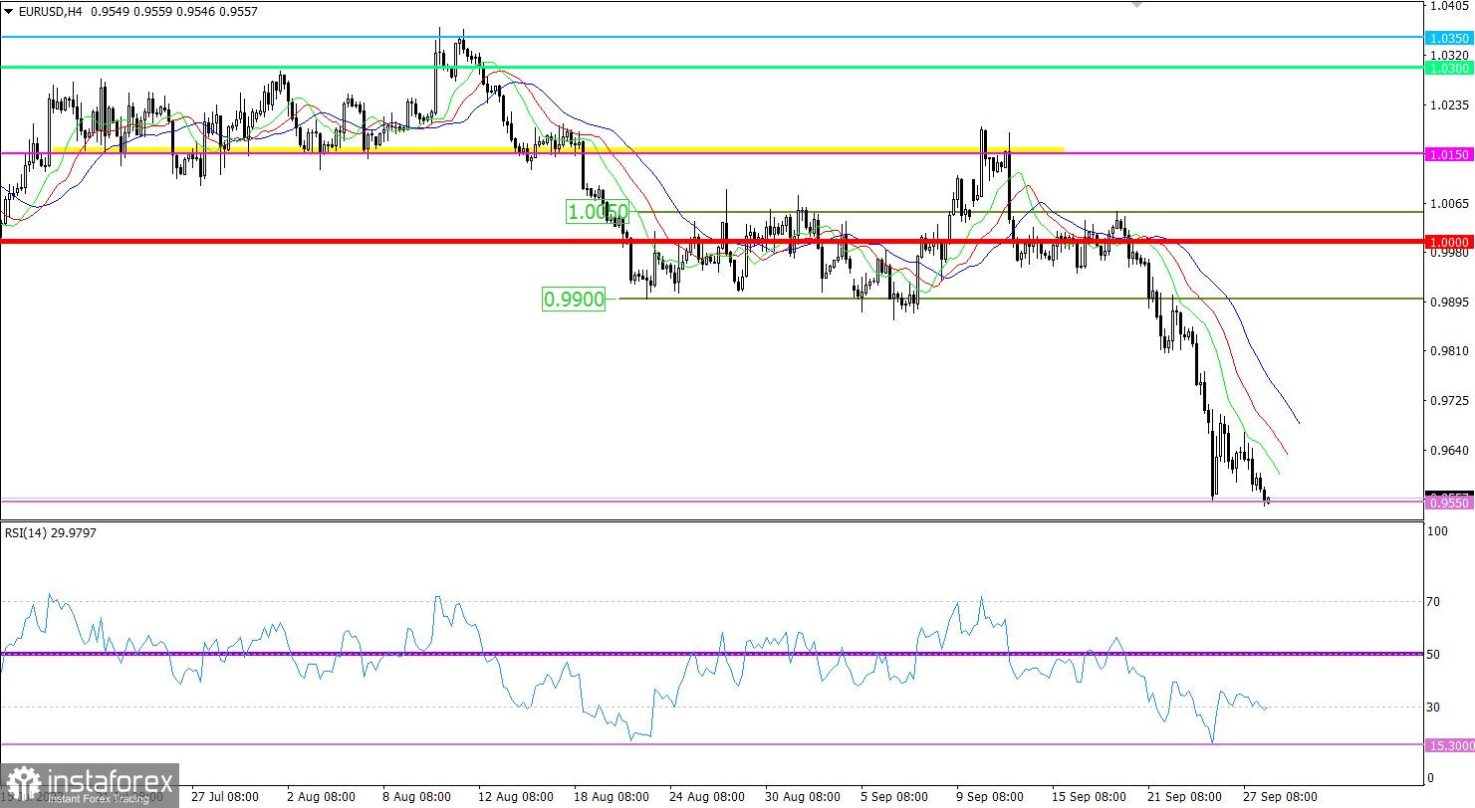Viewport: 1475px width, 808px height.
Task: Click the 5 Sep 08:00 time axis label
Action: coord(894,797)
